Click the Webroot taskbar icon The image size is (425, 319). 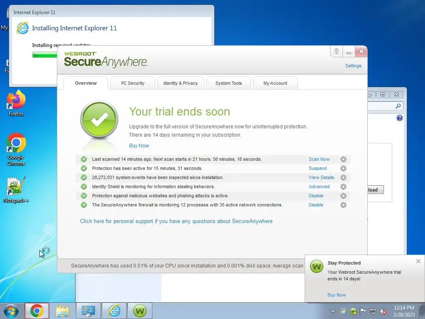point(140,311)
